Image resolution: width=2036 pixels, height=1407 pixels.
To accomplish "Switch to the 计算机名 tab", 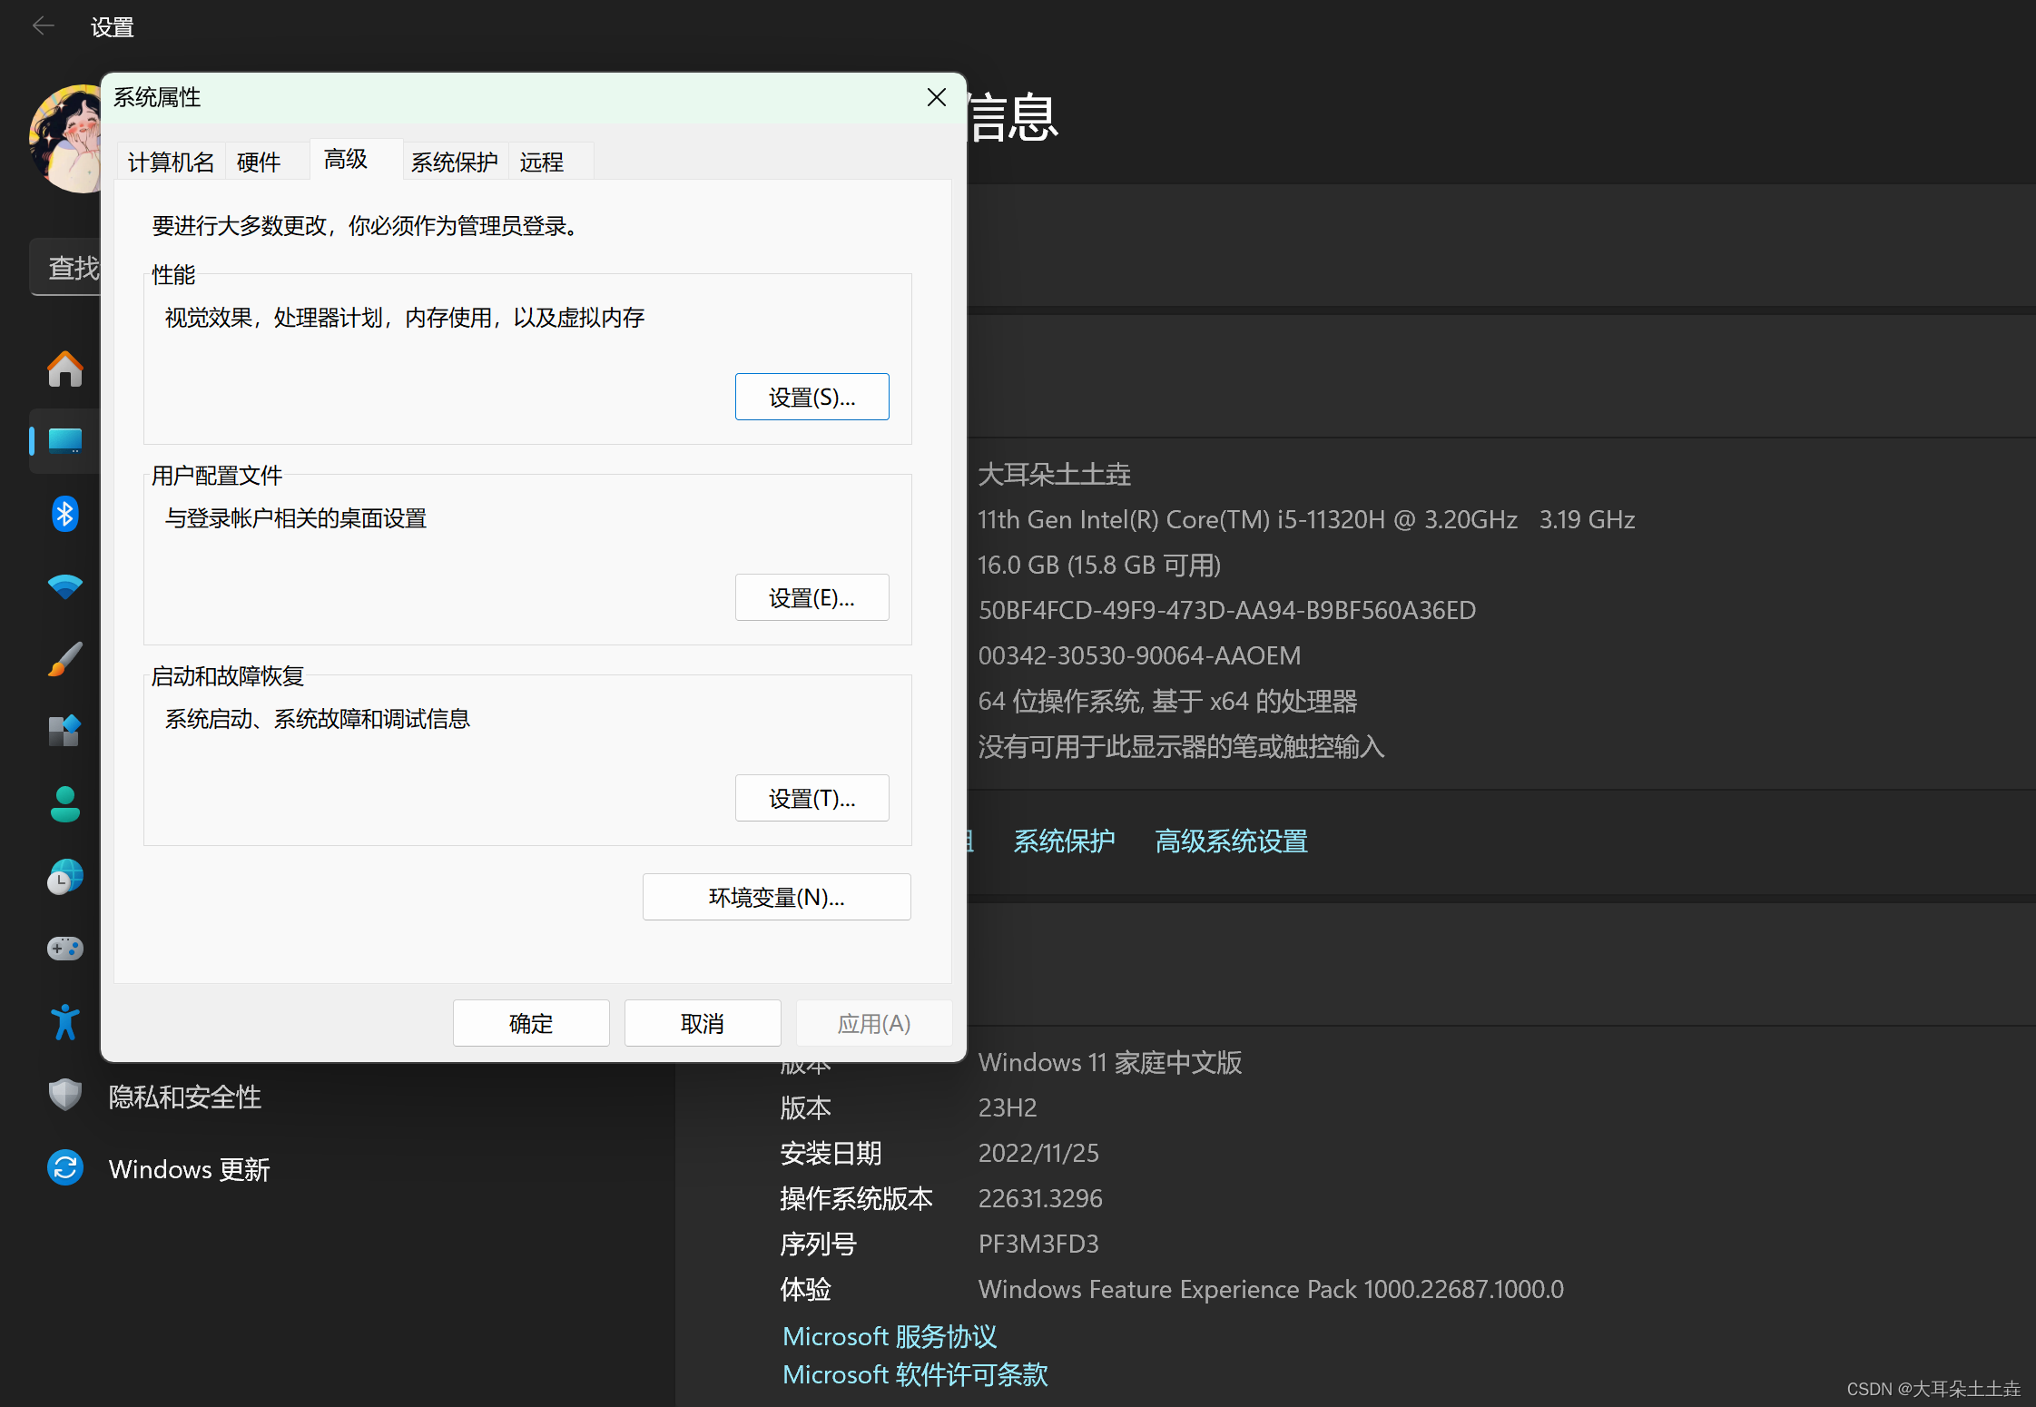I will (x=171, y=162).
